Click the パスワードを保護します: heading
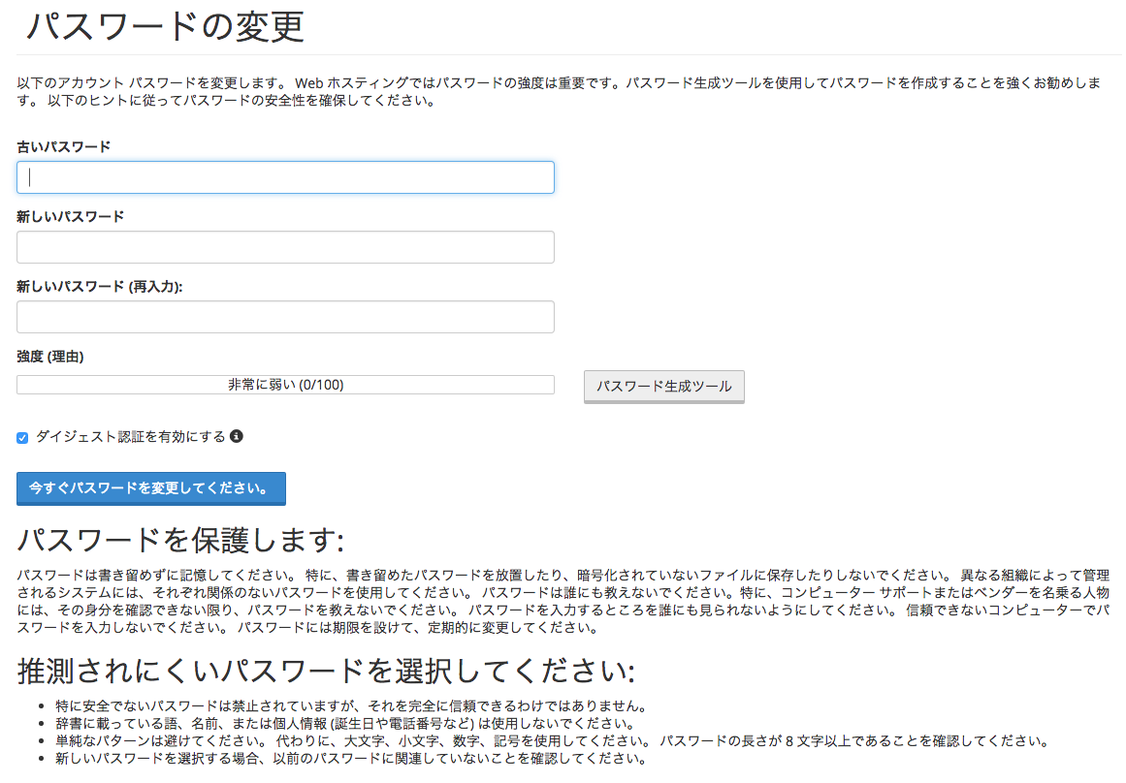The height and width of the screenshot is (783, 1126). (180, 540)
